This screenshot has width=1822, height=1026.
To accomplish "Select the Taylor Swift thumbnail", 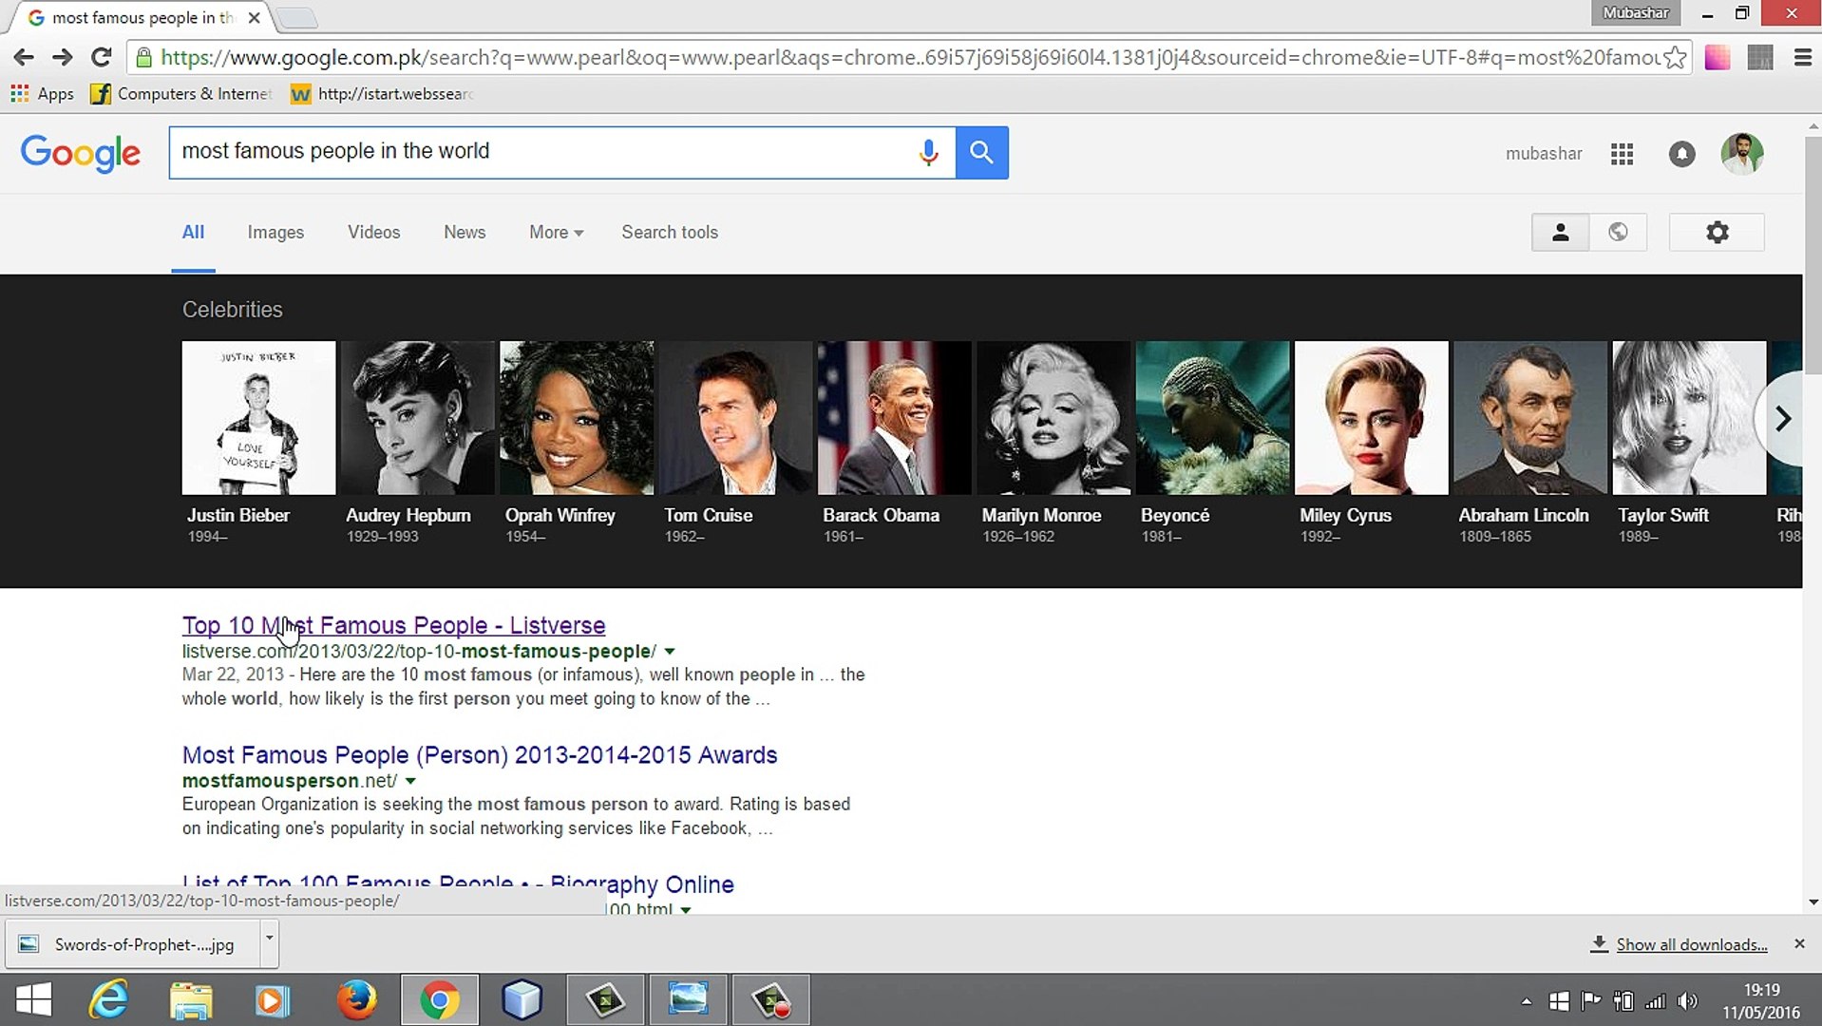I will pos(1689,418).
